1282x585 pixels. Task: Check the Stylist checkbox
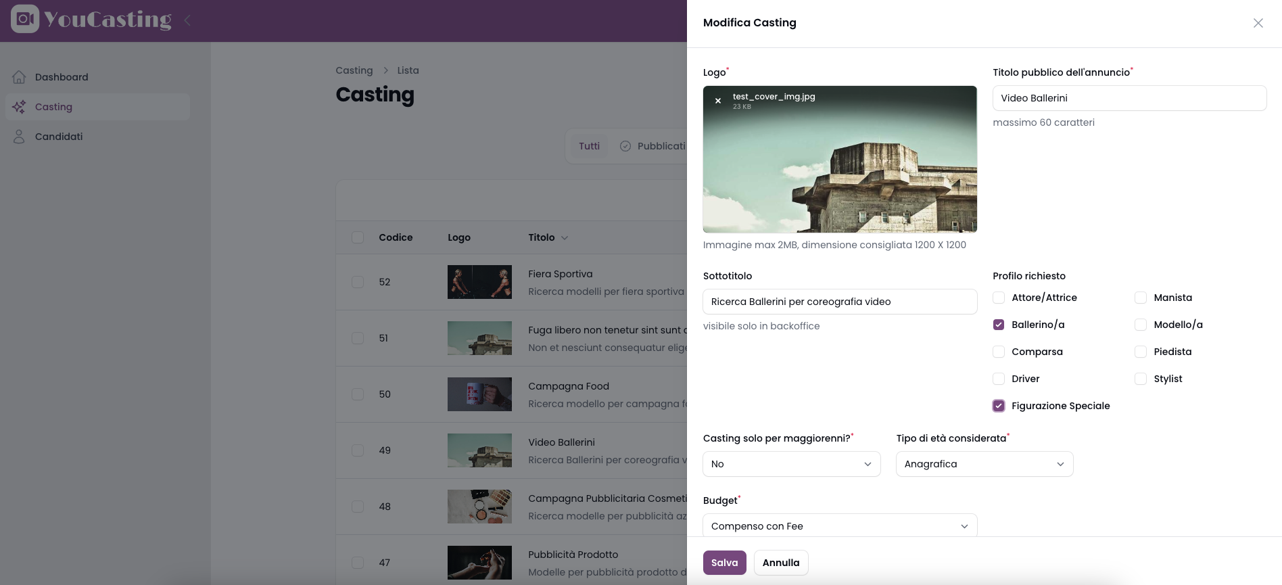coord(1141,379)
